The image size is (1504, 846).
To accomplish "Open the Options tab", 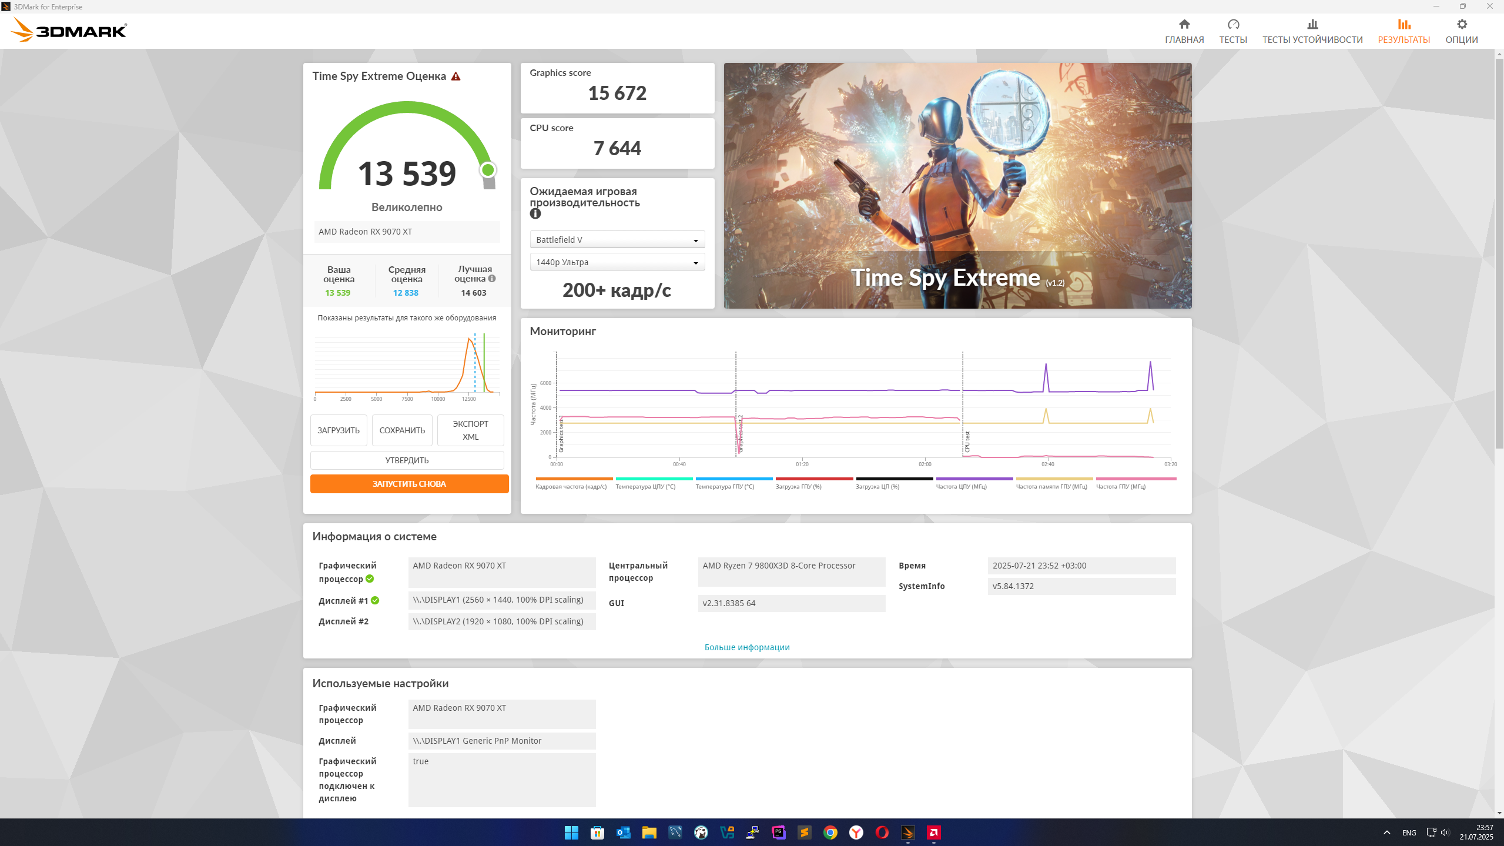I will pyautogui.click(x=1461, y=31).
